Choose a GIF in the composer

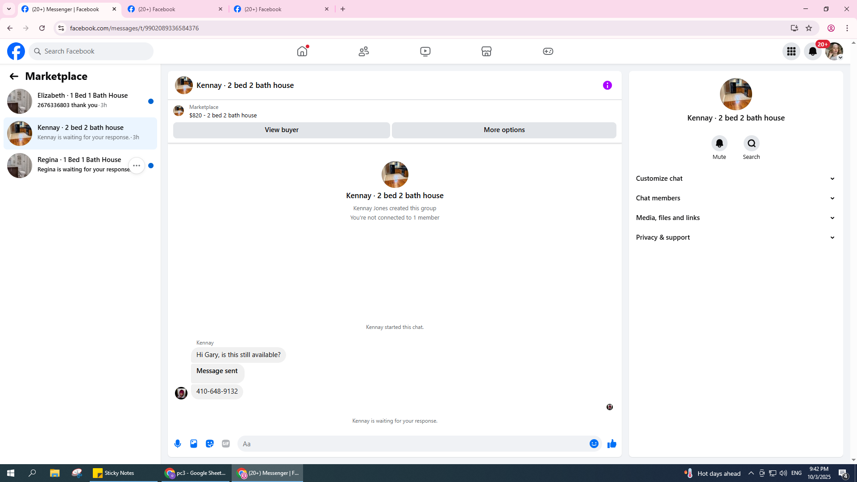pyautogui.click(x=226, y=444)
